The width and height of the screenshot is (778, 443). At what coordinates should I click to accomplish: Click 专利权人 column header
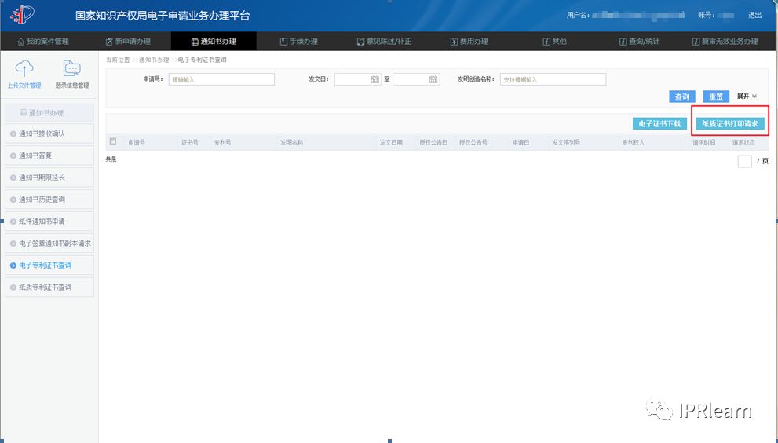(x=633, y=142)
